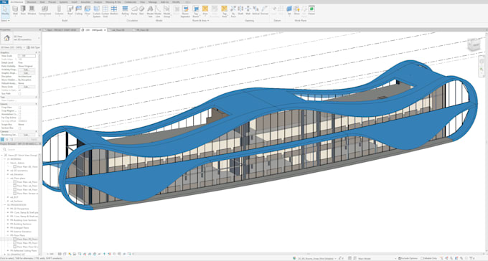Open the ViewCube in the drawing area
The image size is (488, 261).
(474, 44)
